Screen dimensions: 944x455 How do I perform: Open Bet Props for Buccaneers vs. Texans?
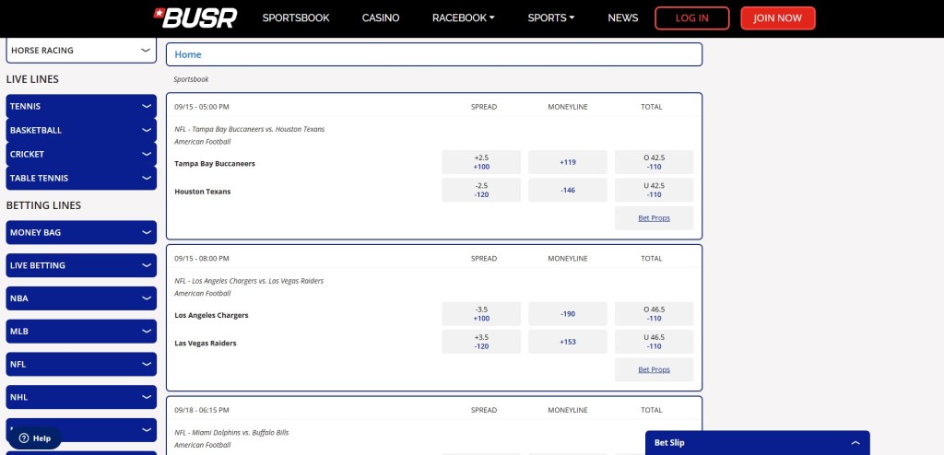654,218
